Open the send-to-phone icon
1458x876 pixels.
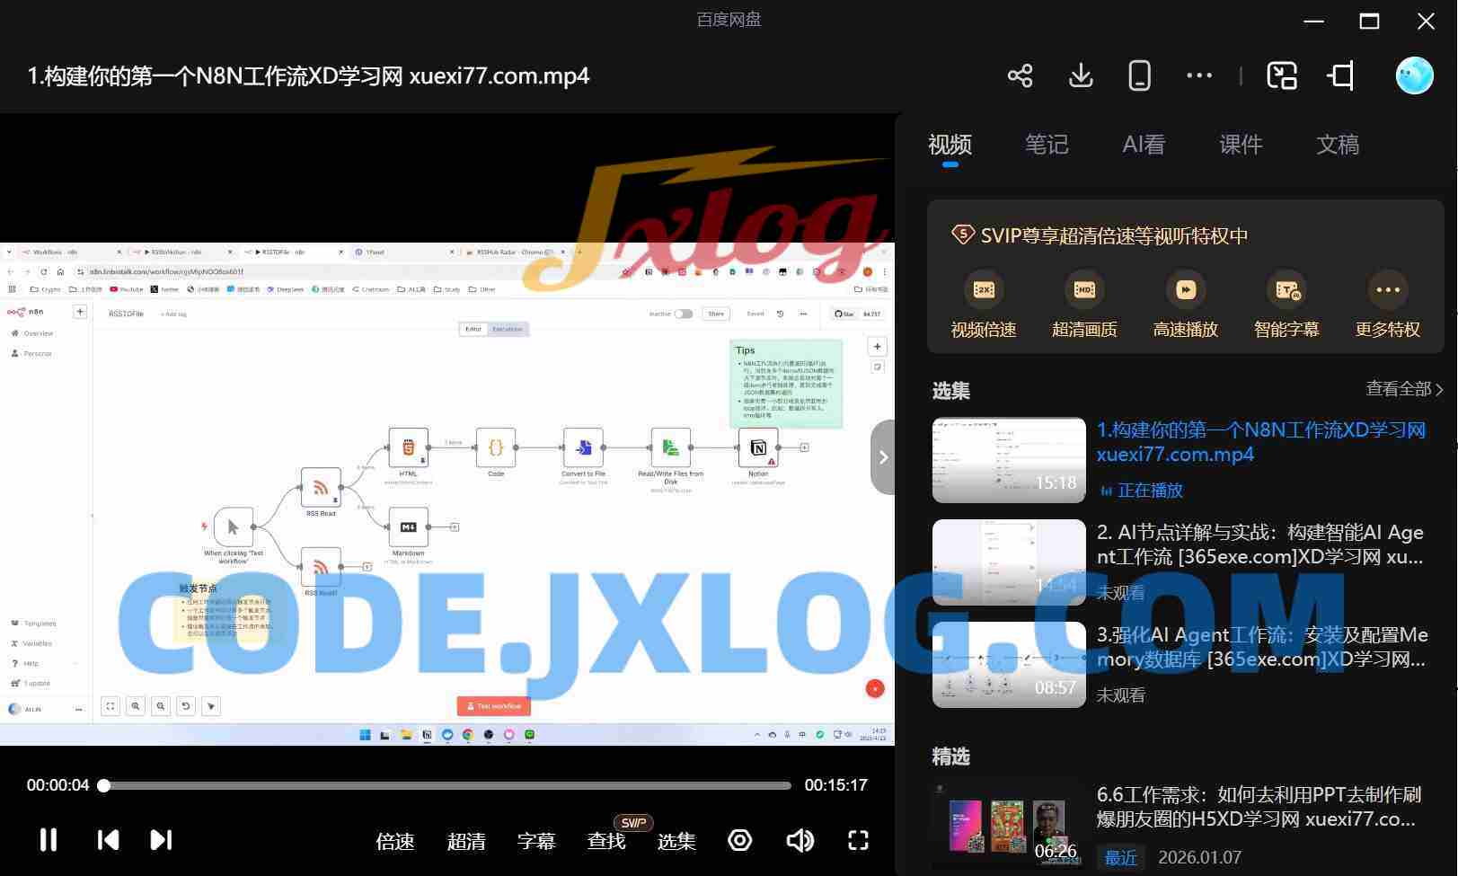click(1139, 75)
